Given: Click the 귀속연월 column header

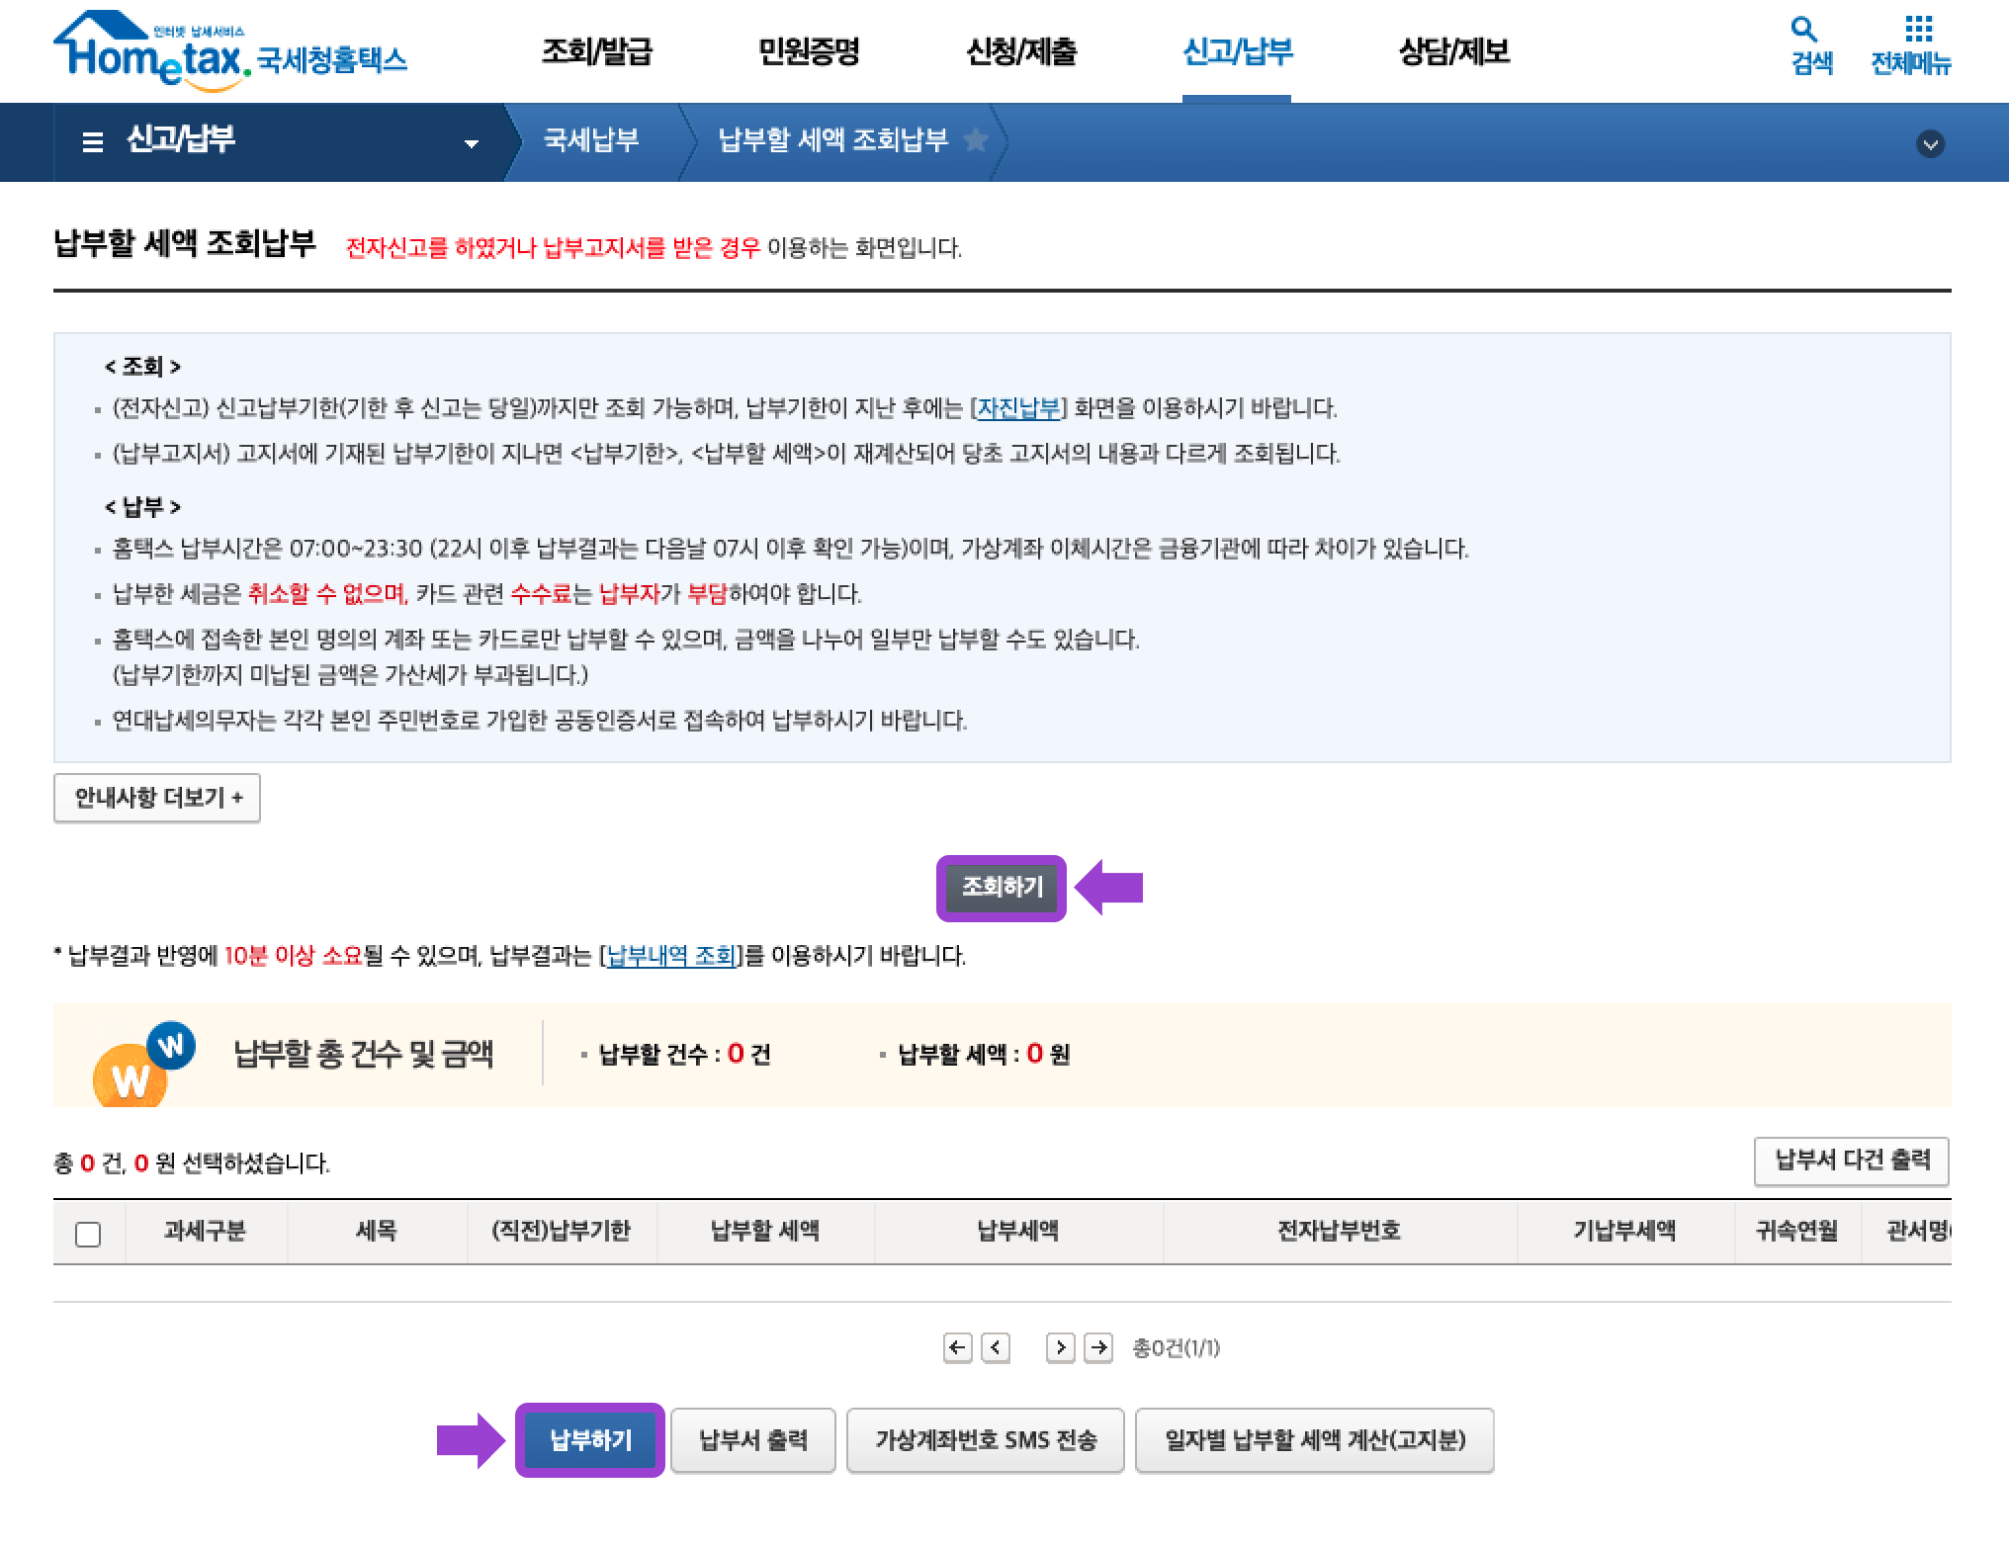Looking at the screenshot, I should [1796, 1231].
